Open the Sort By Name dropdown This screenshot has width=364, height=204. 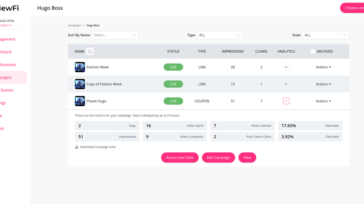(115, 35)
